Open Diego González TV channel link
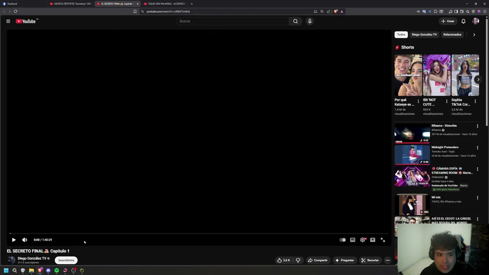This screenshot has width=489, height=275. point(32,259)
